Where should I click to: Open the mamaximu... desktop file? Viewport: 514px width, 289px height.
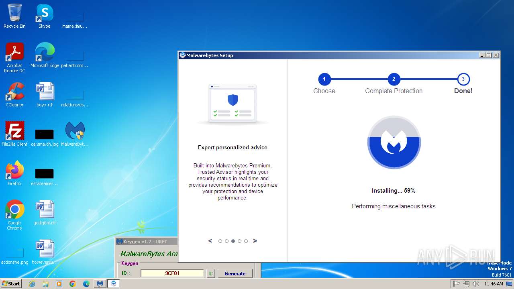(x=75, y=16)
